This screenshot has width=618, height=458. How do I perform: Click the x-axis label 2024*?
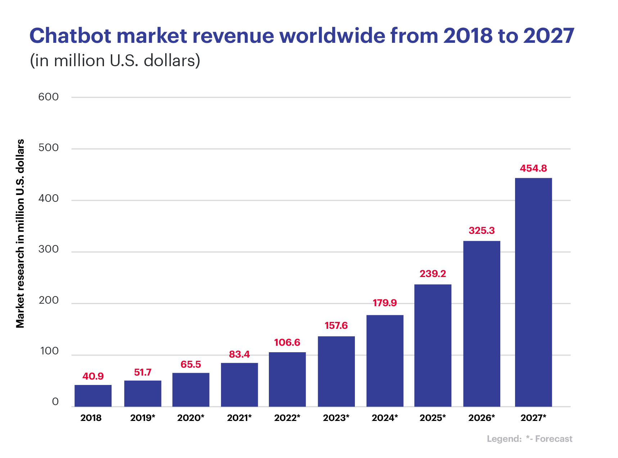[385, 418]
